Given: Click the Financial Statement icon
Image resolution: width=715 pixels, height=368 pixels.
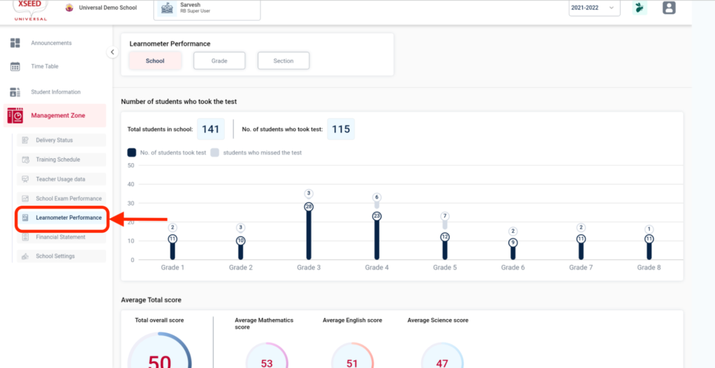Looking at the screenshot, I should pyautogui.click(x=26, y=237).
